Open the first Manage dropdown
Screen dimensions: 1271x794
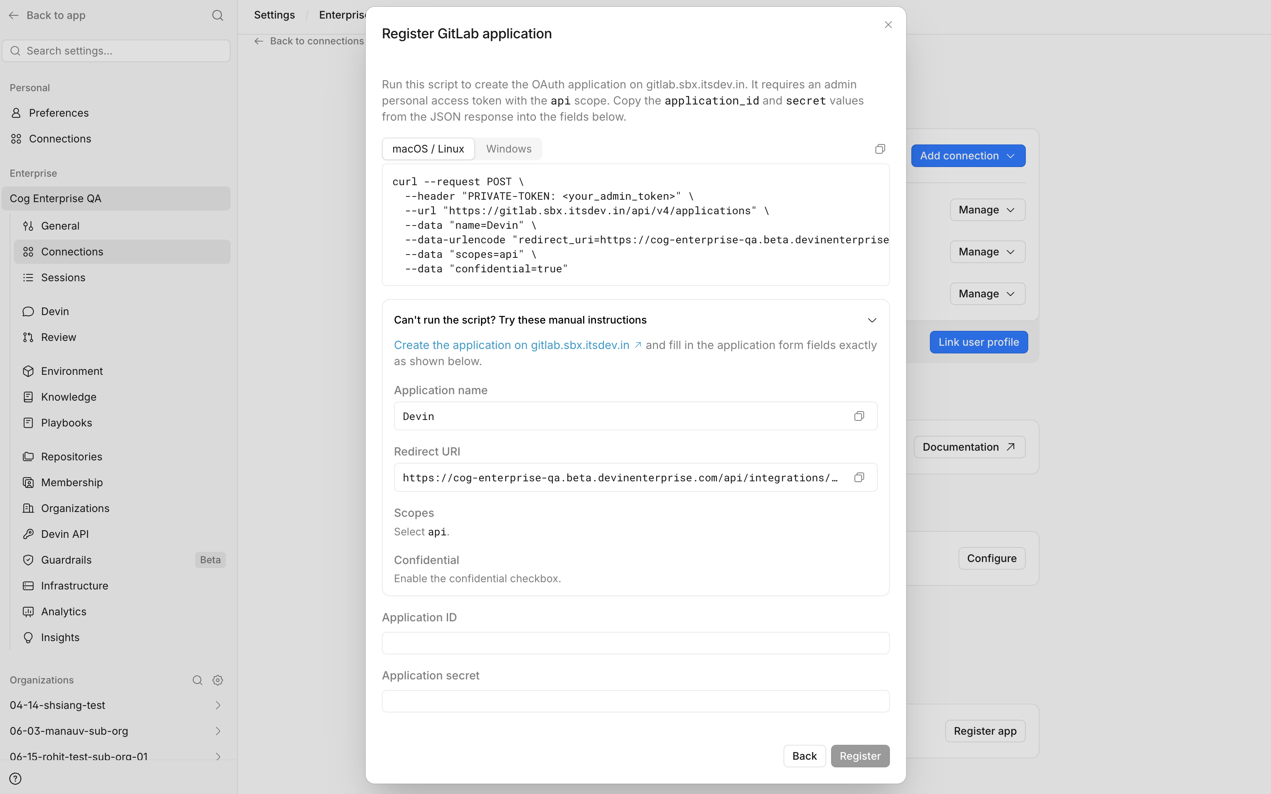pyautogui.click(x=987, y=209)
